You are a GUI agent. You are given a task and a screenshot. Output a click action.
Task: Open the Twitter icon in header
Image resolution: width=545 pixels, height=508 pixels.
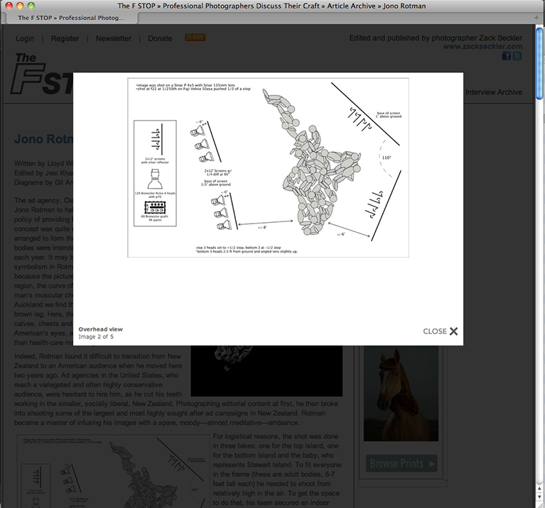(x=517, y=56)
